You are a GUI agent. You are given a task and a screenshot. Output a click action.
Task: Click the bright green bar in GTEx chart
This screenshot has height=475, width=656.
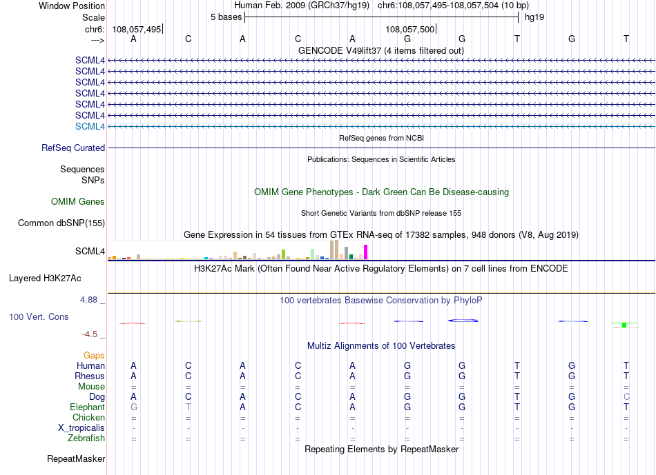284,254
